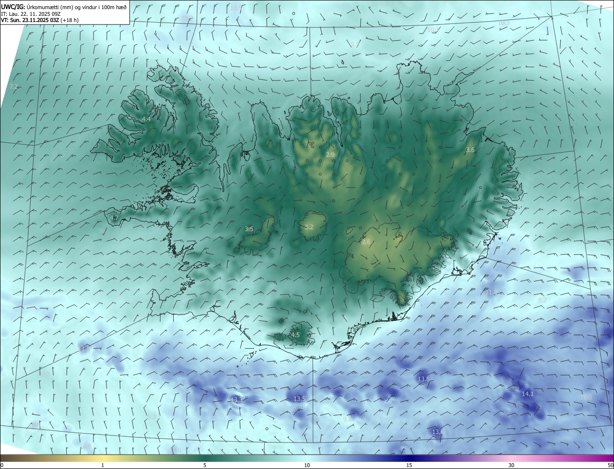Screen dimensions: 614x469
Task: Click the 0 tick on the color scale
Action: point(1,465)
